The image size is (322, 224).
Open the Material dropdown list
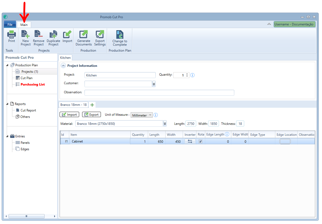[165, 124]
